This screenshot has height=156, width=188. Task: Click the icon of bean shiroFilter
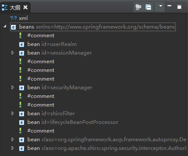(x=22, y=114)
